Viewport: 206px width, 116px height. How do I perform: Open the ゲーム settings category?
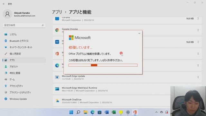pos(24,80)
